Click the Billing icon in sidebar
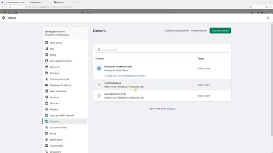The width and height of the screenshot is (273, 153). click(46, 55)
